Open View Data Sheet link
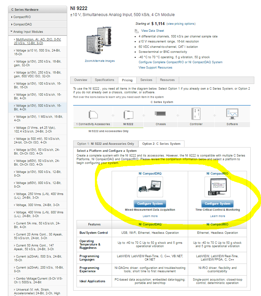The image size is (261, 296). pos(153,31)
